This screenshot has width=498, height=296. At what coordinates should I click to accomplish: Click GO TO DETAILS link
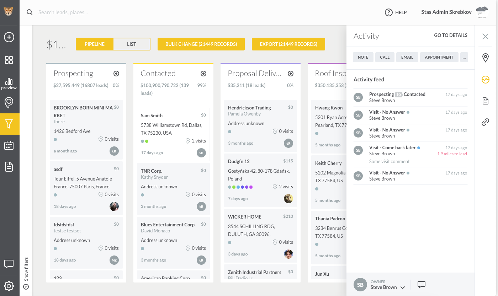(451, 35)
